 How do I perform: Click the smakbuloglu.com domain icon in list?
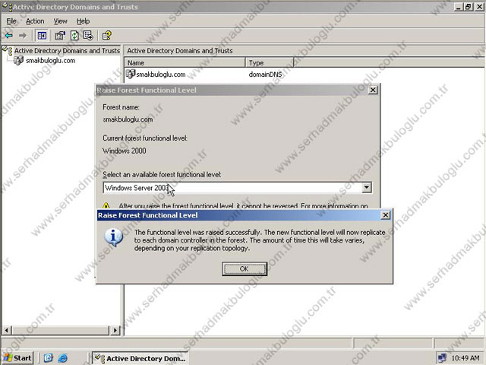pyautogui.click(x=131, y=74)
